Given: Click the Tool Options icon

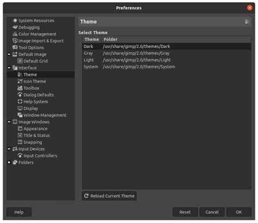Looking at the screenshot, I should [15, 47].
